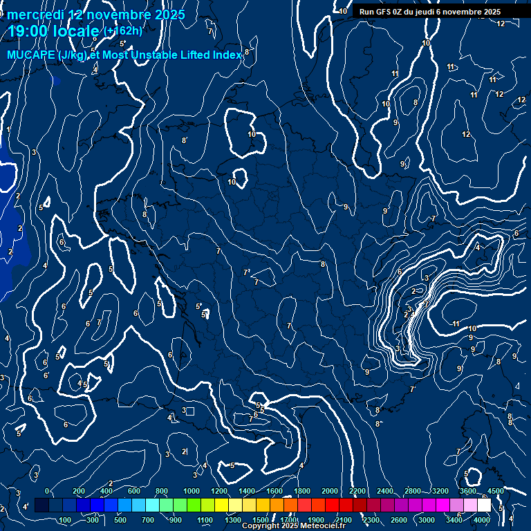The width and height of the screenshot is (531, 531).
Task: Click the "400" label above the color scale
Action: click(x=106, y=491)
